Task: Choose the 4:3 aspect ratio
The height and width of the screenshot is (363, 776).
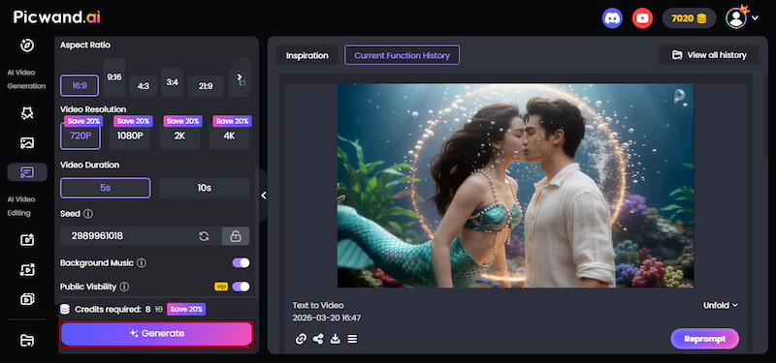Action: point(144,86)
